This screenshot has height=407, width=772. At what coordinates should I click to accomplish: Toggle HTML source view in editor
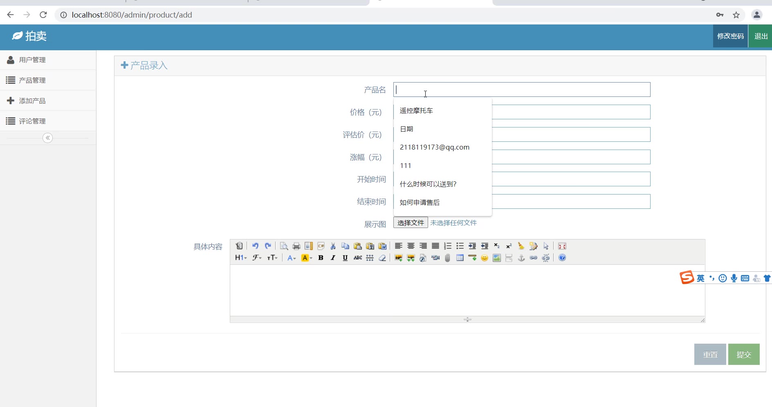pos(239,246)
